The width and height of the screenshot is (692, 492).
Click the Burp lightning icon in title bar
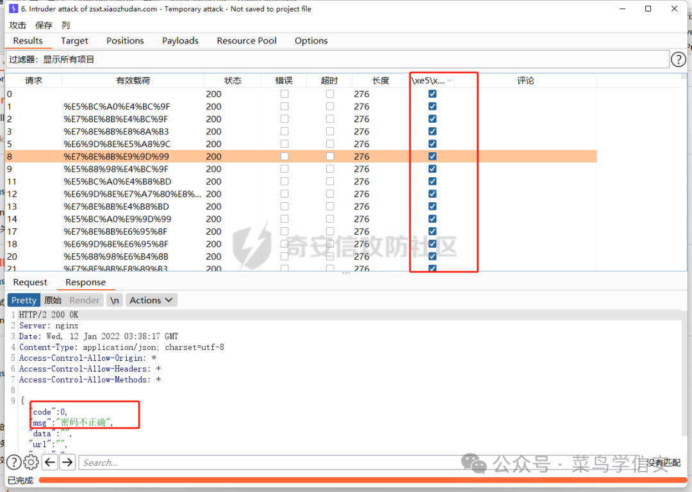[13, 8]
